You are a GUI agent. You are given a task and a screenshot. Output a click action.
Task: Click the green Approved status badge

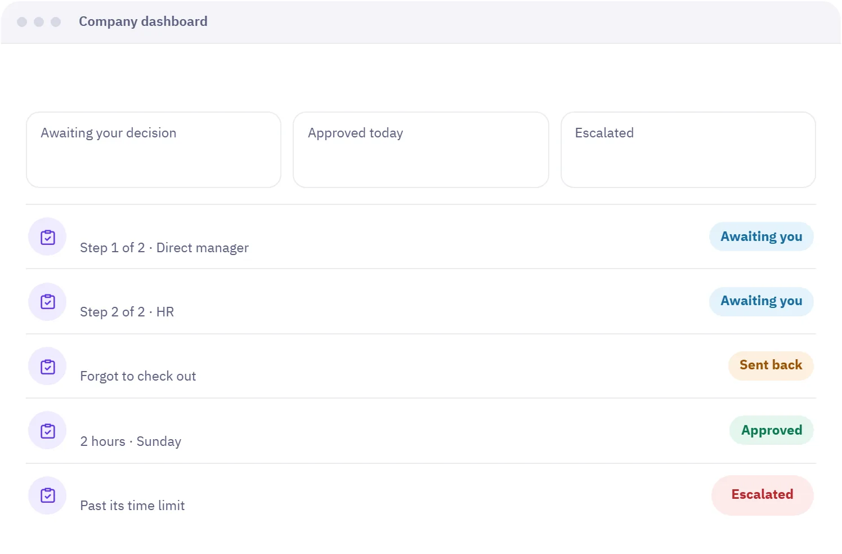(772, 430)
